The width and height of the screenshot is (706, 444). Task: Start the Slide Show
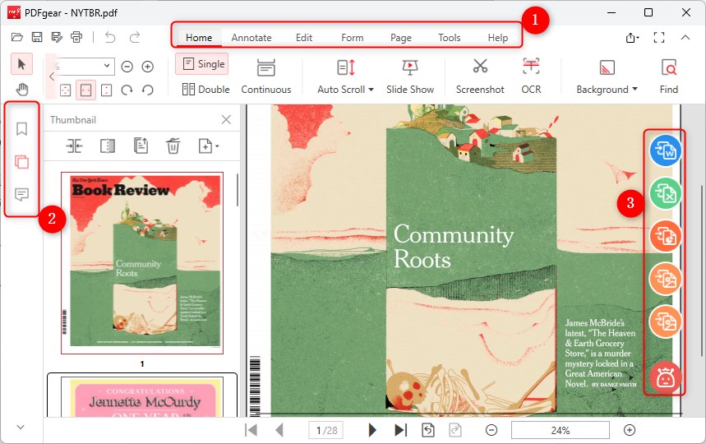410,76
